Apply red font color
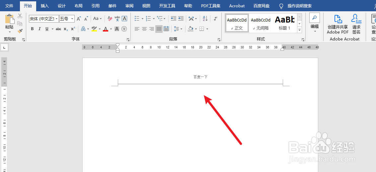 (x=106, y=29)
